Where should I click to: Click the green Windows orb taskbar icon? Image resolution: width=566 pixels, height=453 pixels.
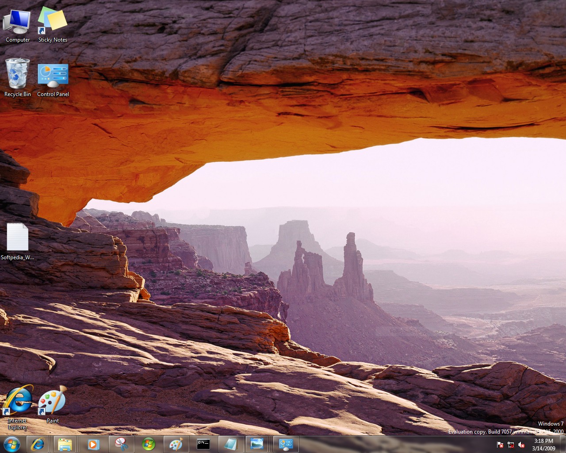pos(149,444)
